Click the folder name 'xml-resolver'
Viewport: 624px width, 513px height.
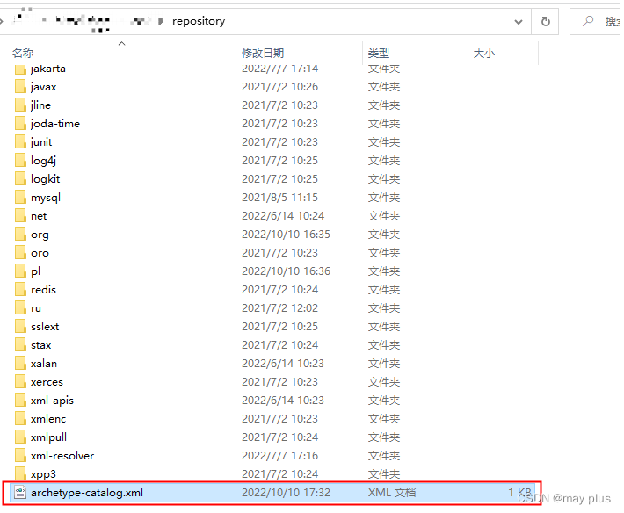(x=62, y=456)
